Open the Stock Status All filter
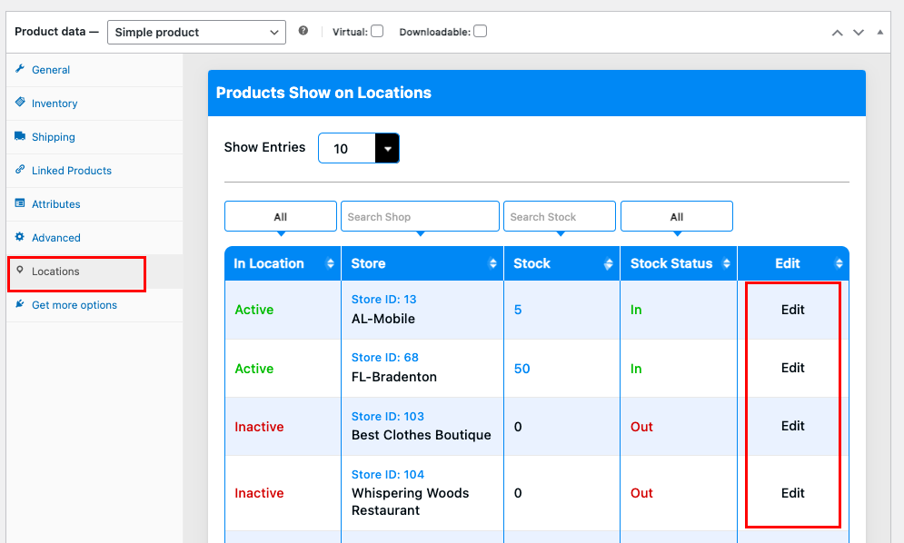Screen dimensions: 904x543 (677, 217)
